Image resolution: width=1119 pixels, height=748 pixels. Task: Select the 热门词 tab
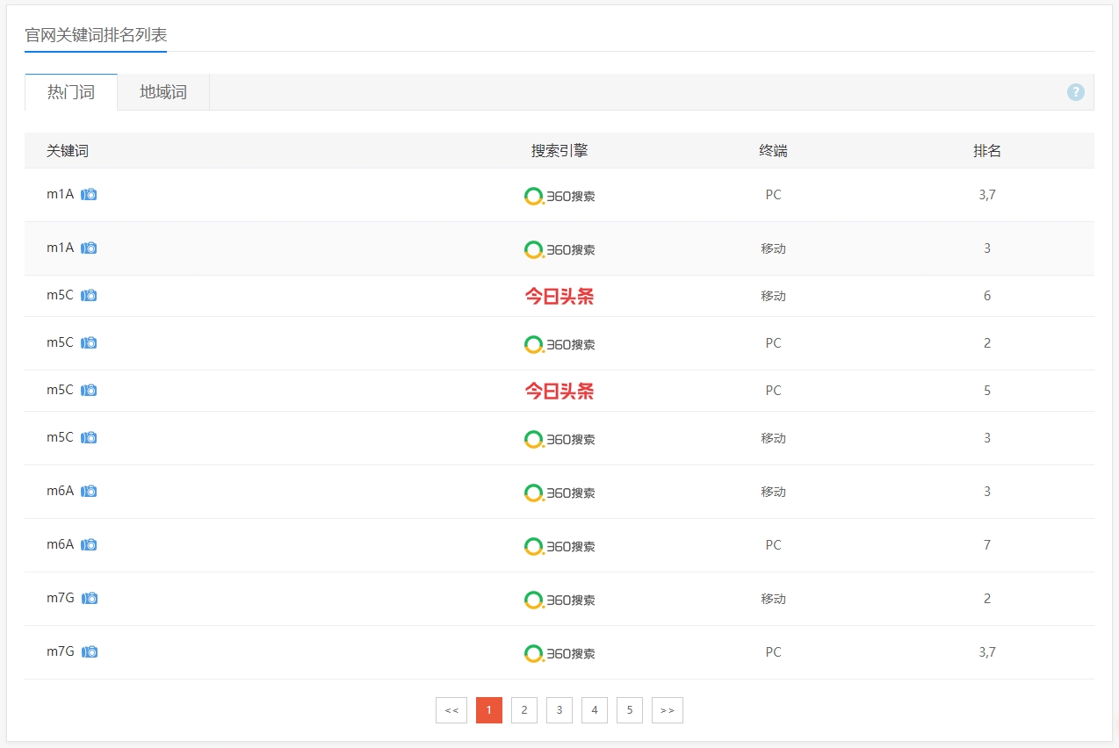(70, 92)
